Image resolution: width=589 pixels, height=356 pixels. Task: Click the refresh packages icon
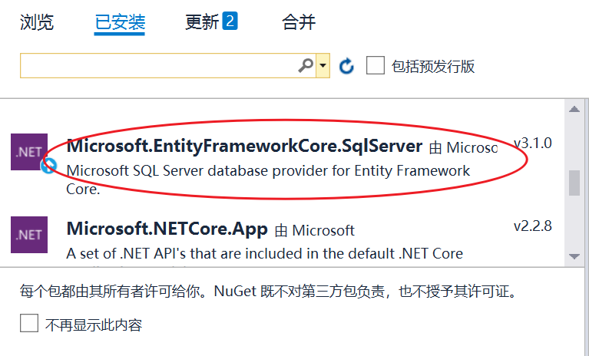[x=346, y=66]
